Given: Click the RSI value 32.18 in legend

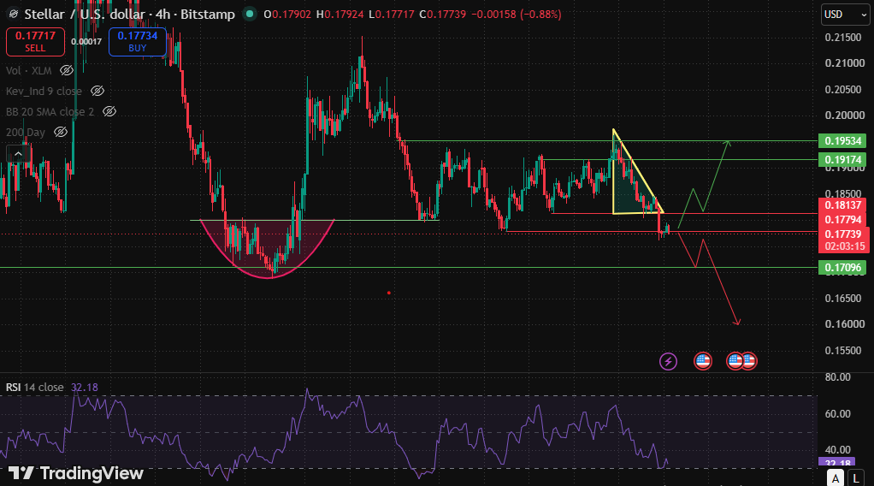Looking at the screenshot, I should tap(84, 388).
